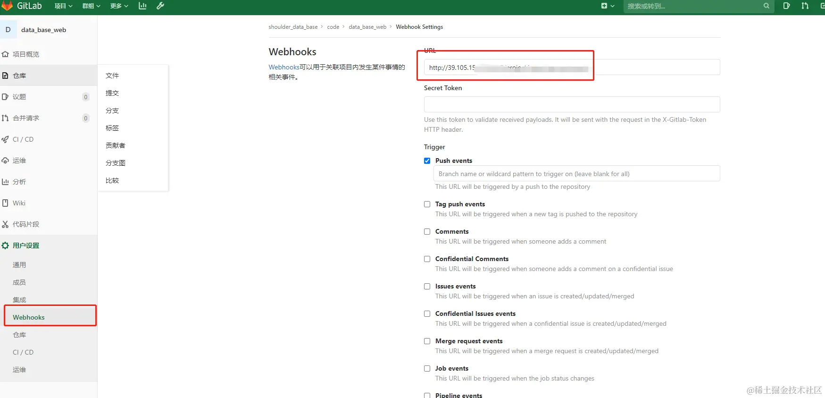Click the 议题 count badge 0
Screen dimensions: 825x398
(x=85, y=97)
